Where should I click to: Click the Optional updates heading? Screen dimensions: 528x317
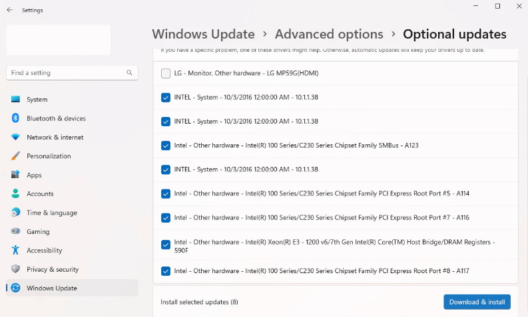(x=455, y=34)
